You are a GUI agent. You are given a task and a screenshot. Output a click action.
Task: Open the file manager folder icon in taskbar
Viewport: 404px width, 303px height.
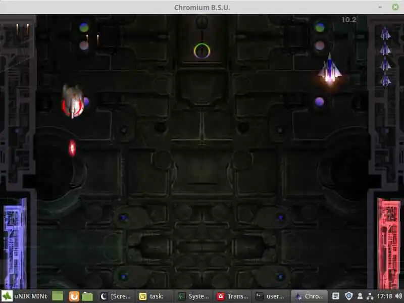(87, 296)
